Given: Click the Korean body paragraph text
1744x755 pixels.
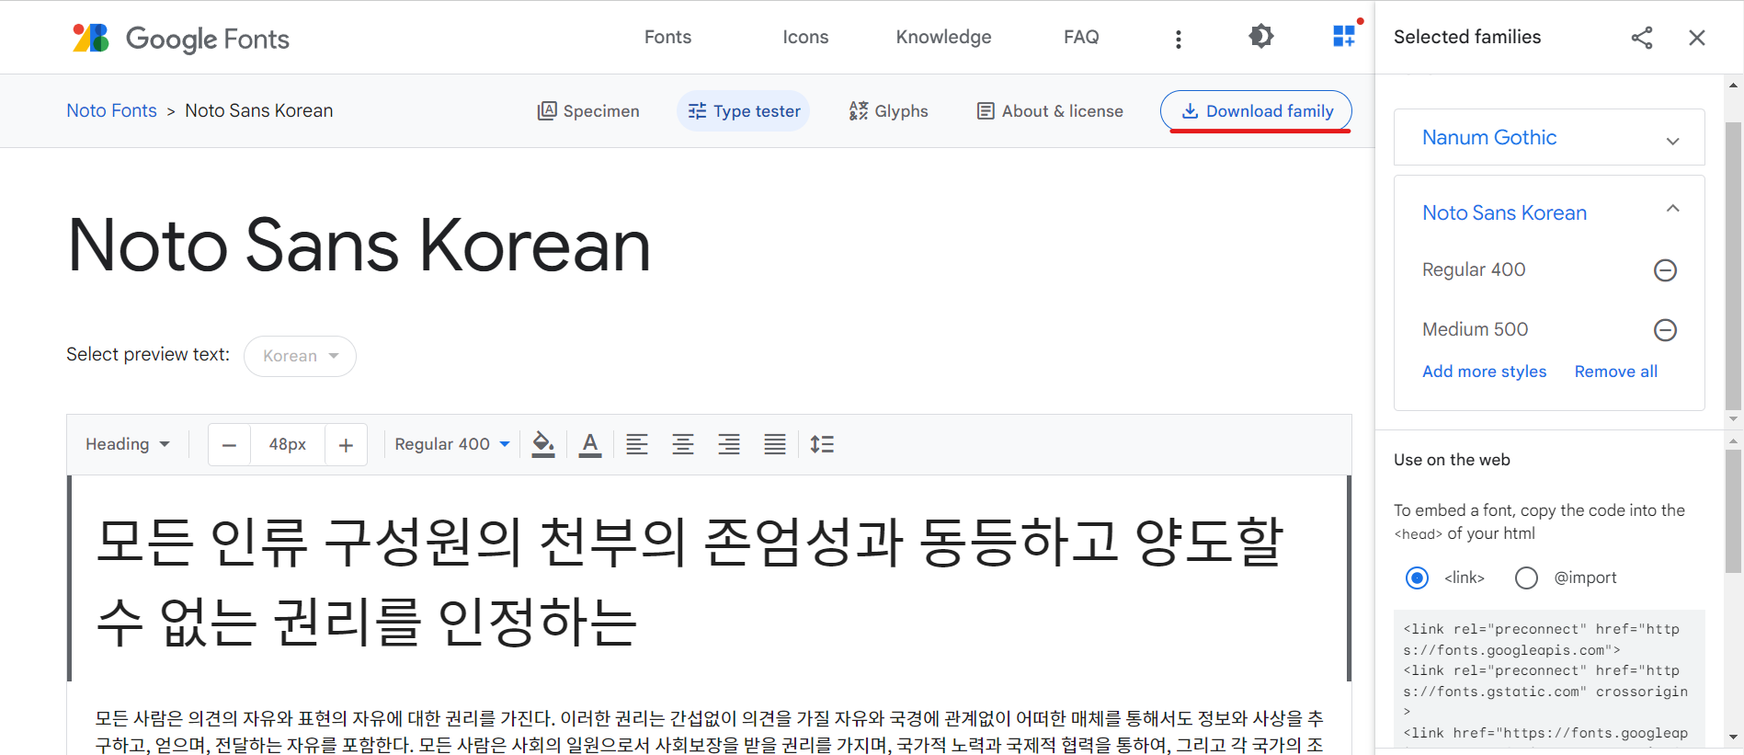Looking at the screenshot, I should pos(709,731).
